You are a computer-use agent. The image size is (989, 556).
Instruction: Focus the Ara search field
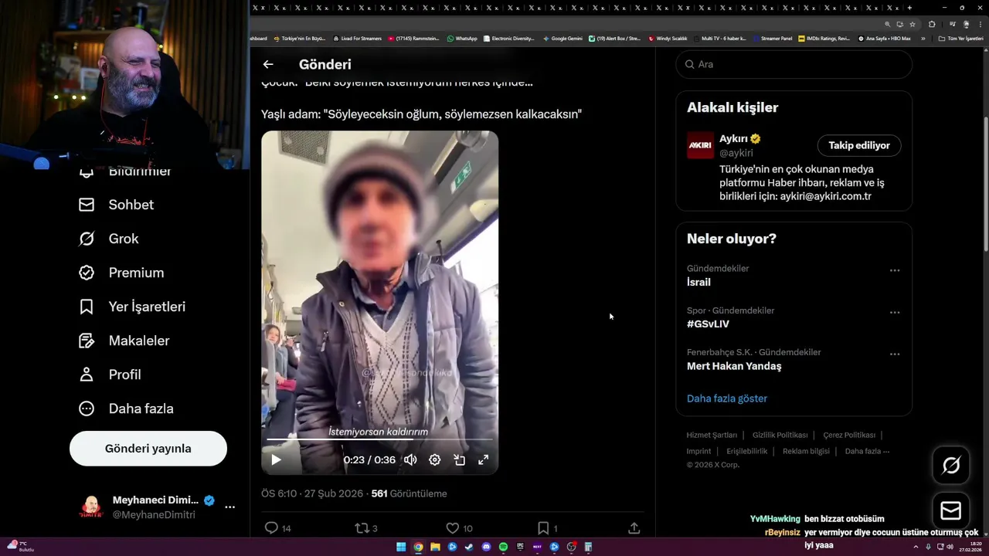[x=794, y=64]
